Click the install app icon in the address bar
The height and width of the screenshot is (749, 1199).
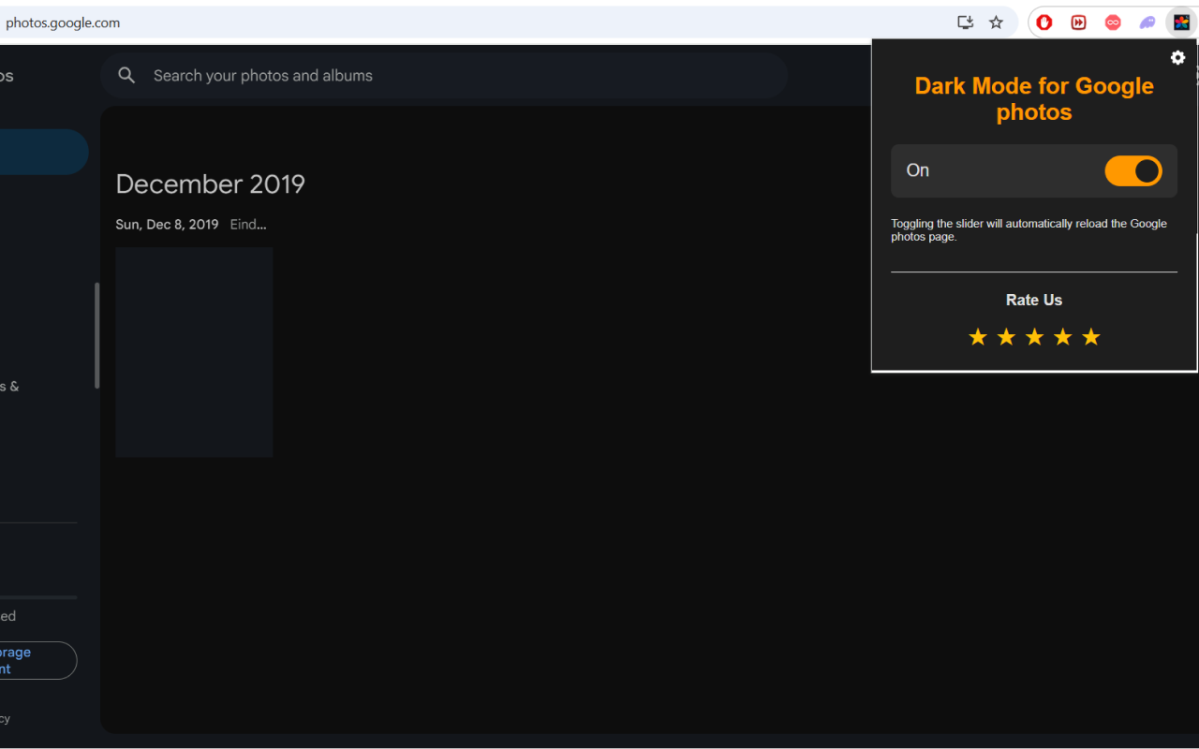click(x=965, y=22)
